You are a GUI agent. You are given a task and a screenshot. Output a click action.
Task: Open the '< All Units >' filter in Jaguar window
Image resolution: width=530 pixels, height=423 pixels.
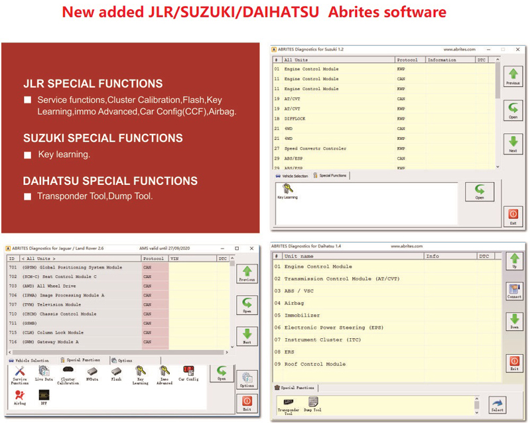pos(80,259)
